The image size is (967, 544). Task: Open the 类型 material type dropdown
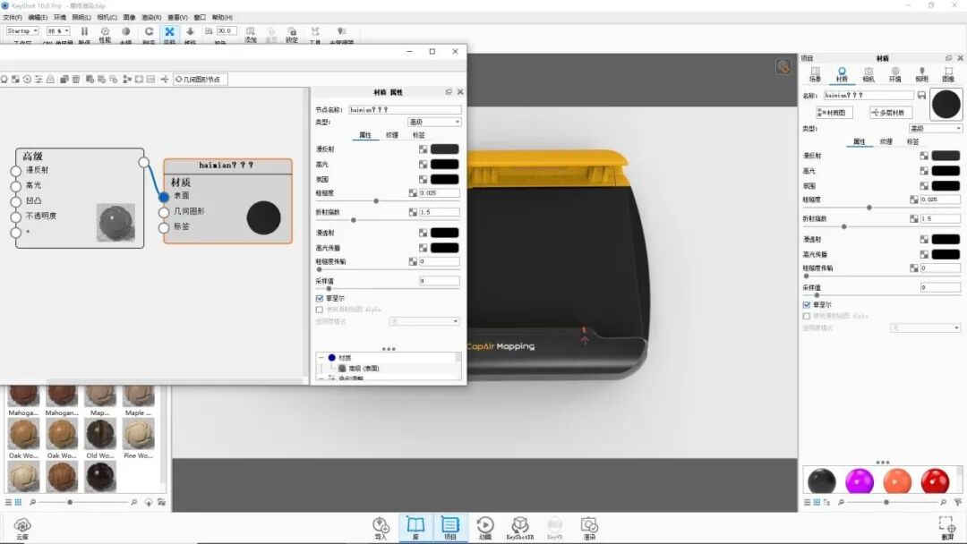(434, 123)
